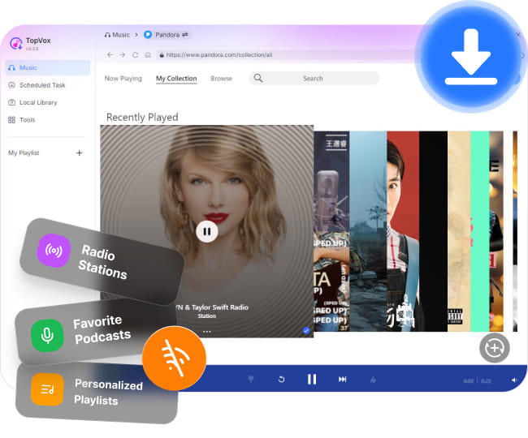Viewport: 528px width, 438px height.
Task: Open the mint green album cover
Action: pyautogui.click(x=479, y=231)
